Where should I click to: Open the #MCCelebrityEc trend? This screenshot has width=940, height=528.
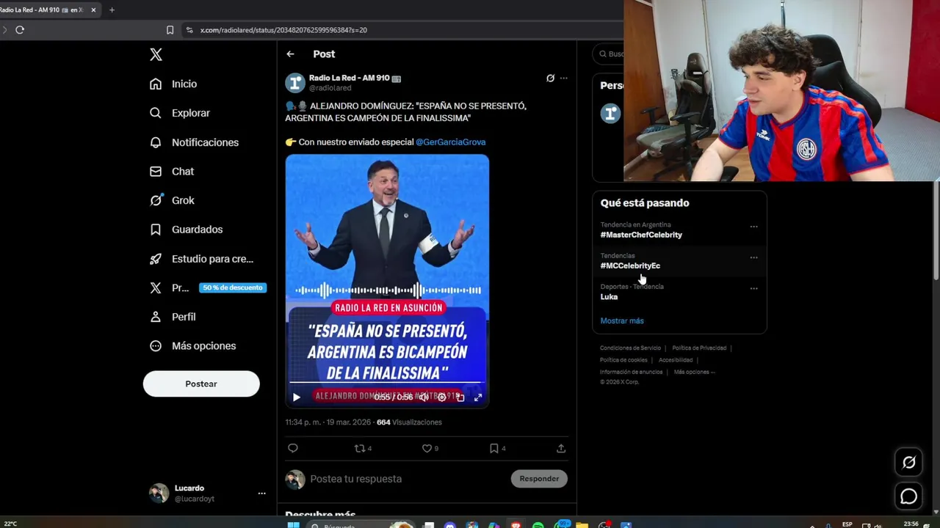(630, 265)
